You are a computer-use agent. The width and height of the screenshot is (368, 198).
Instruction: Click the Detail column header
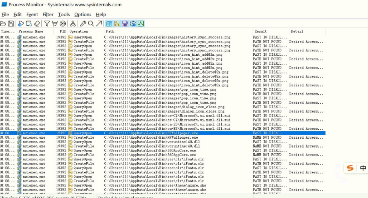[297, 31]
